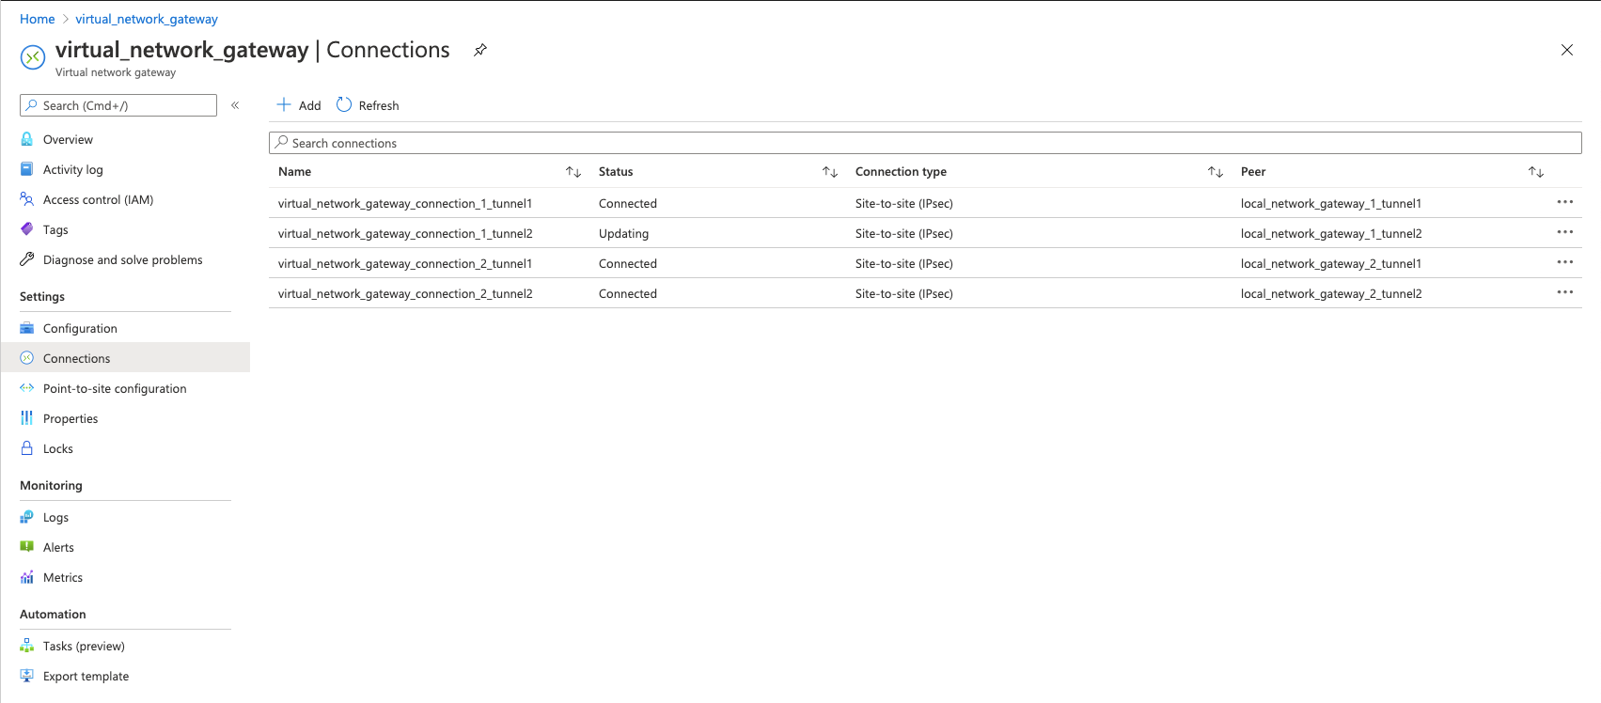Screen dimensions: 1601x703
Task: Click the Diagnose and solve problems wrench icon
Action: tap(27, 259)
